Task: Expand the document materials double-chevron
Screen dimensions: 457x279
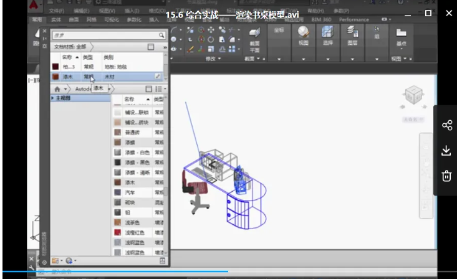Action: (x=165, y=47)
